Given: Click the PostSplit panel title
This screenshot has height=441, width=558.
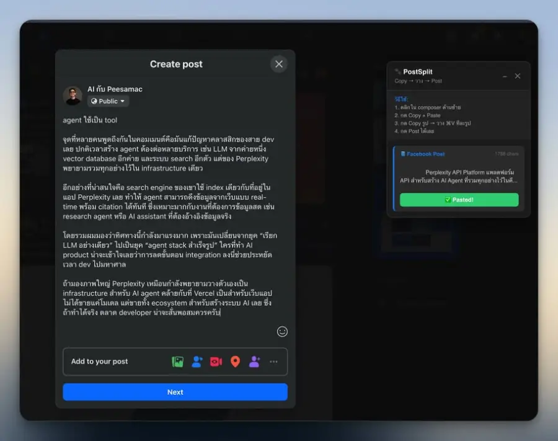Looking at the screenshot, I should tap(417, 72).
